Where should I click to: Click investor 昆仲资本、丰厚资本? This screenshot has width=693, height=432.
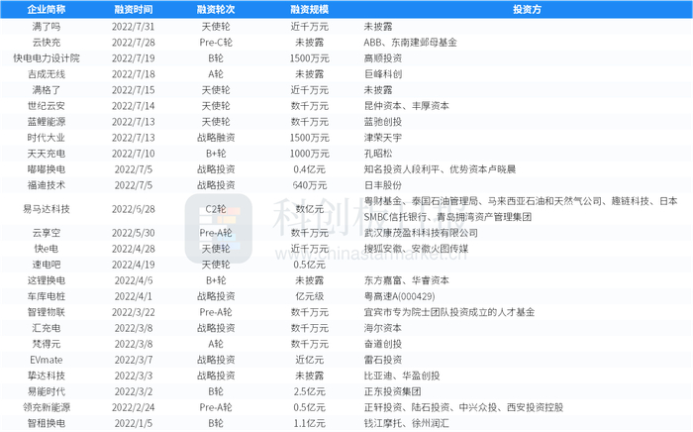click(406, 106)
